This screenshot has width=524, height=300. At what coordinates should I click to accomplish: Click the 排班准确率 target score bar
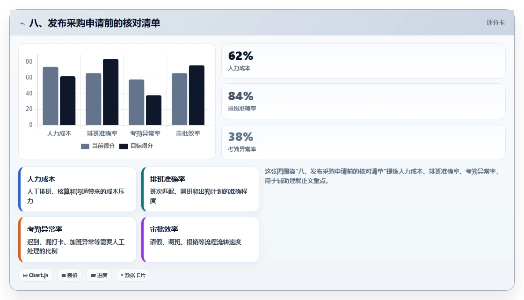tap(110, 92)
